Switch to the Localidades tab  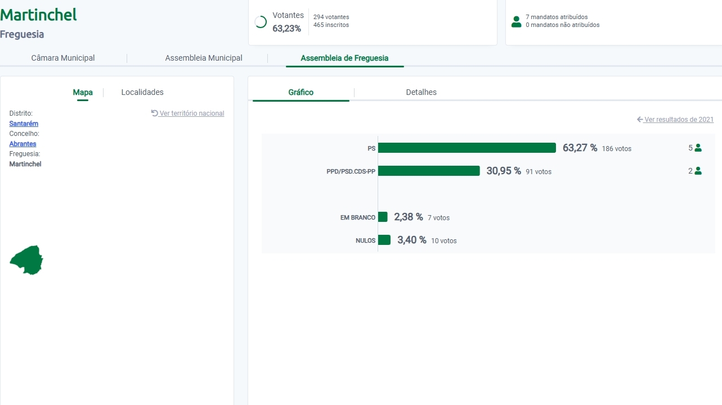click(142, 92)
